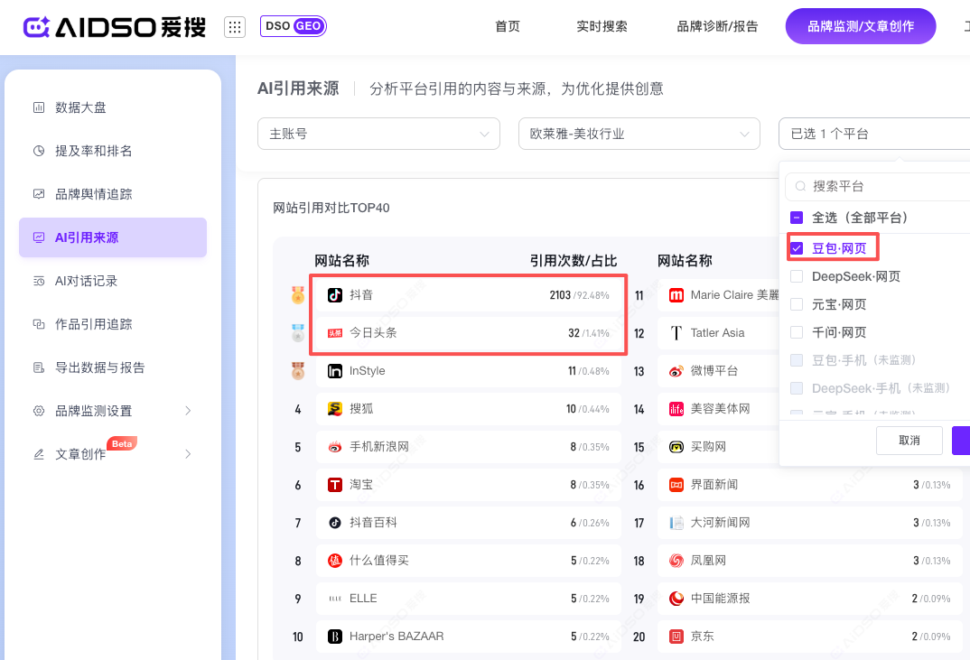Open 实时搜索 in top navigation

(x=602, y=26)
